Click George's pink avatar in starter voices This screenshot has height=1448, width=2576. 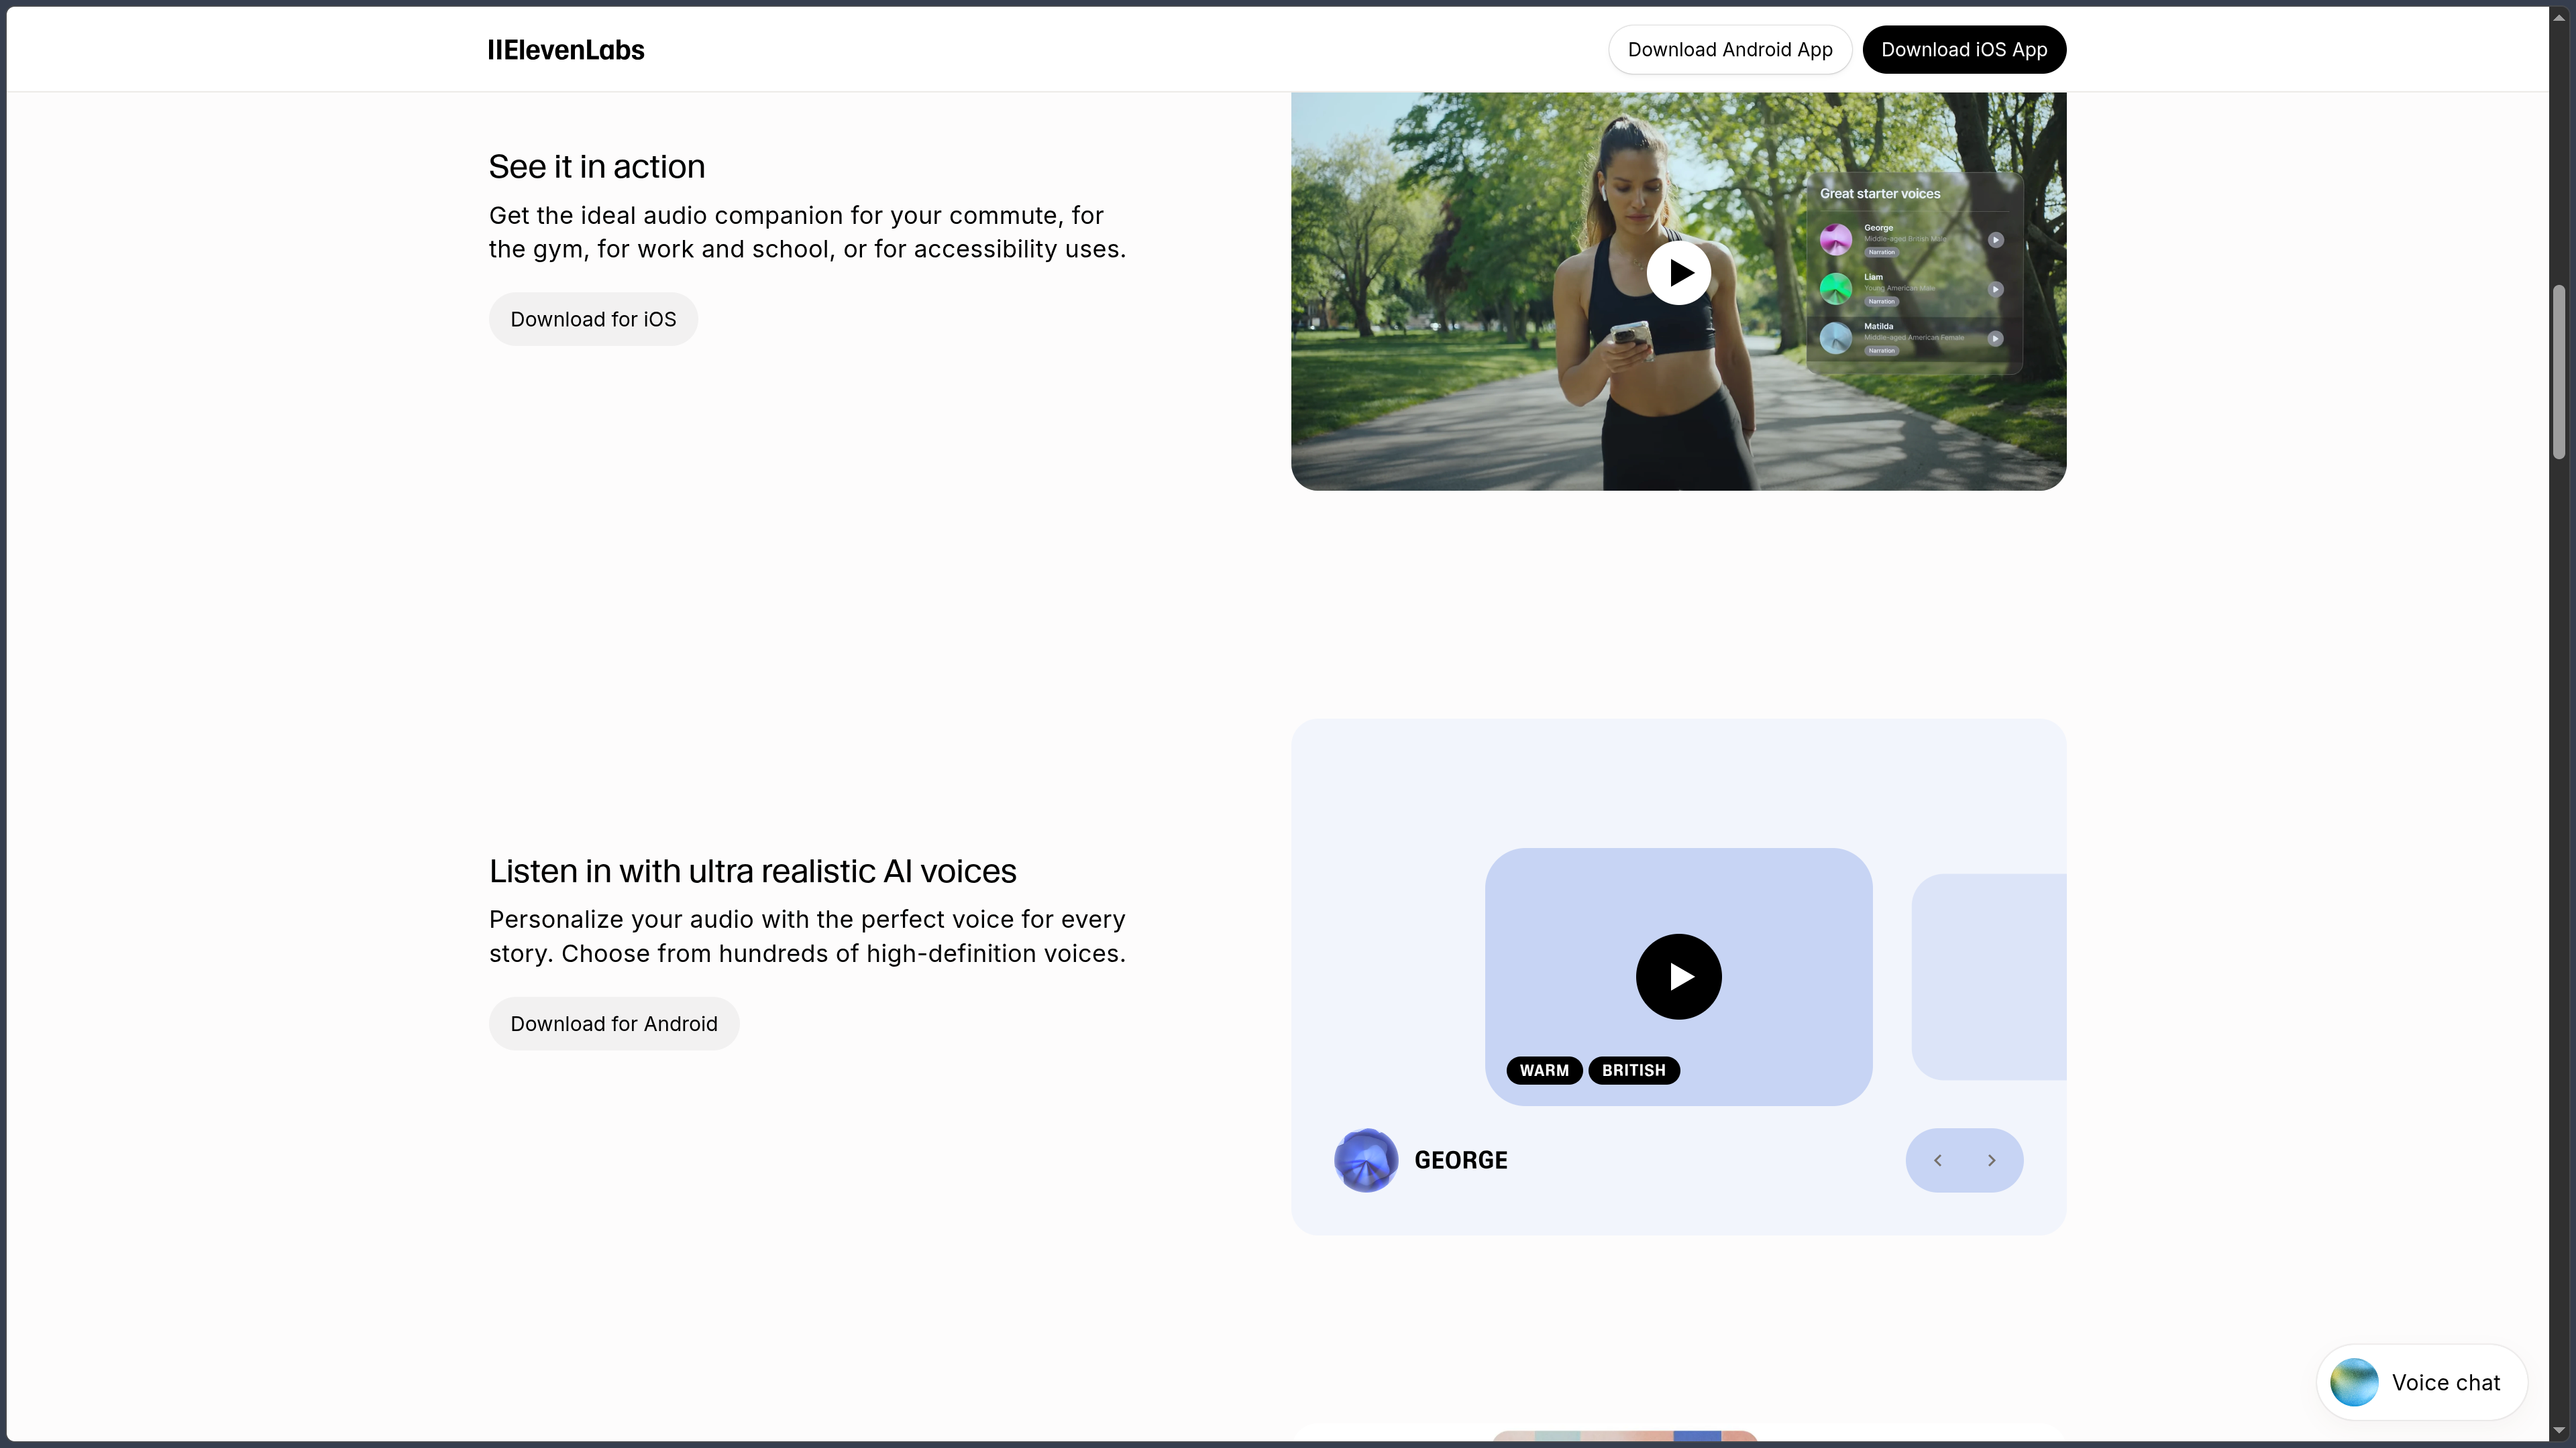1835,240
